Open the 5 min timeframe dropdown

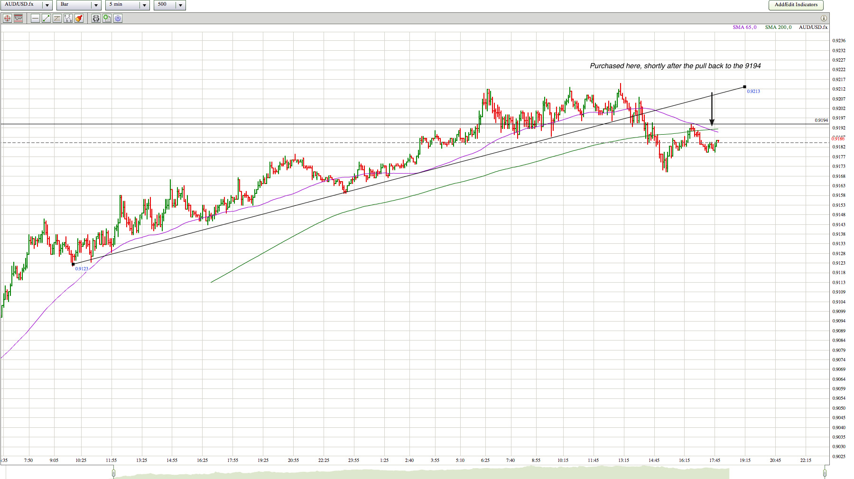pyautogui.click(x=144, y=5)
